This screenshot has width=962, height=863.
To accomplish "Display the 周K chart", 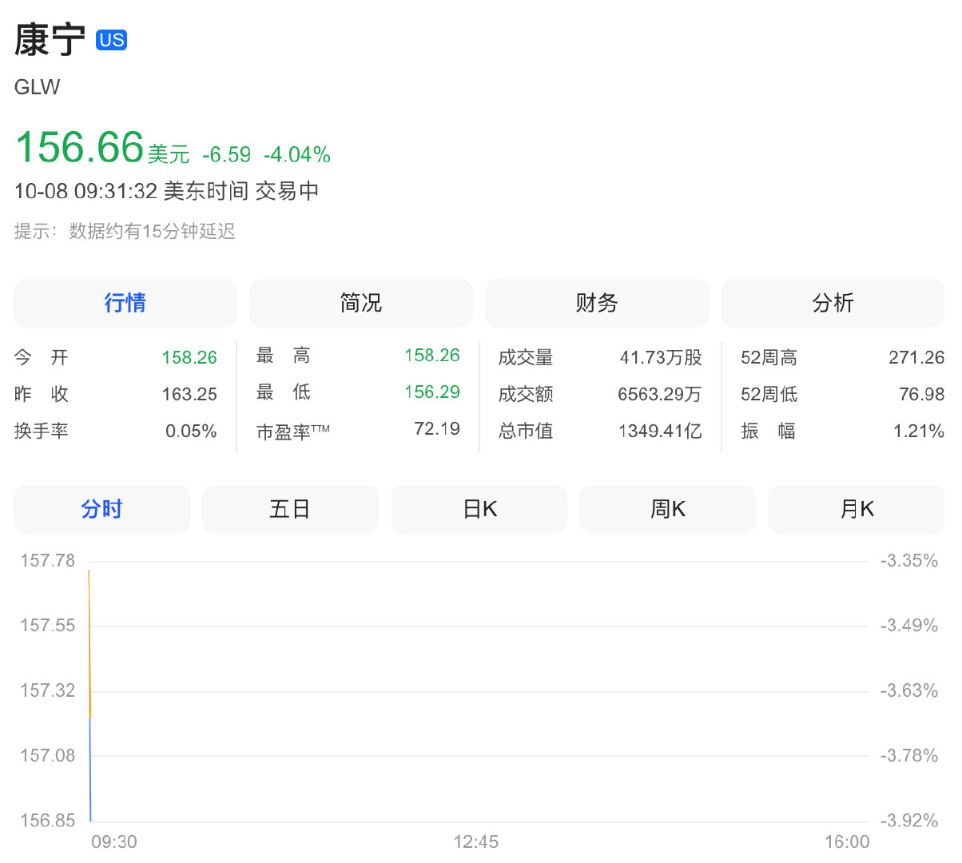I will (668, 509).
